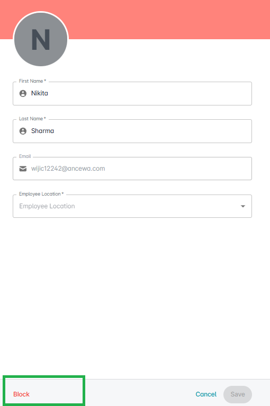The image size is (270, 406).
Task: Click the Employee Location * label text
Action: pos(41,194)
